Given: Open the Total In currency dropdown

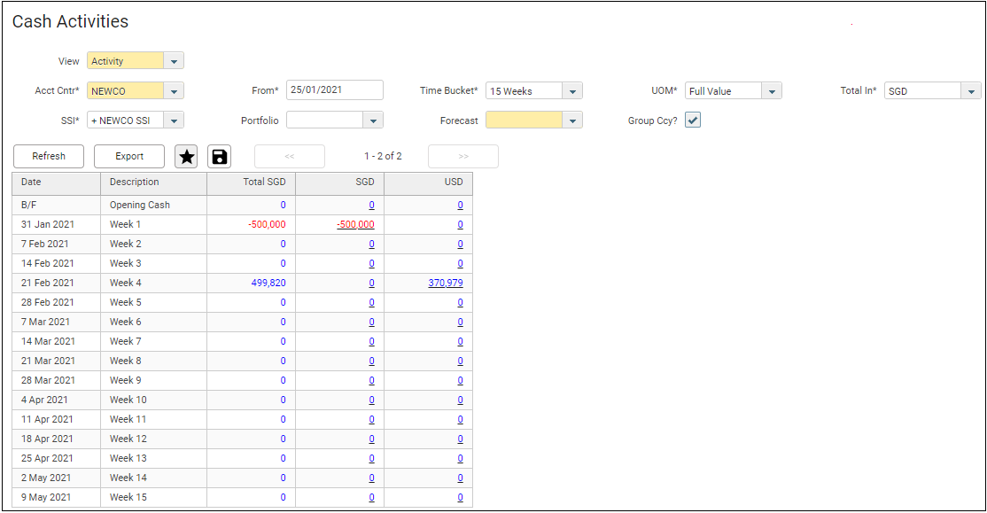Looking at the screenshot, I should pyautogui.click(x=971, y=91).
